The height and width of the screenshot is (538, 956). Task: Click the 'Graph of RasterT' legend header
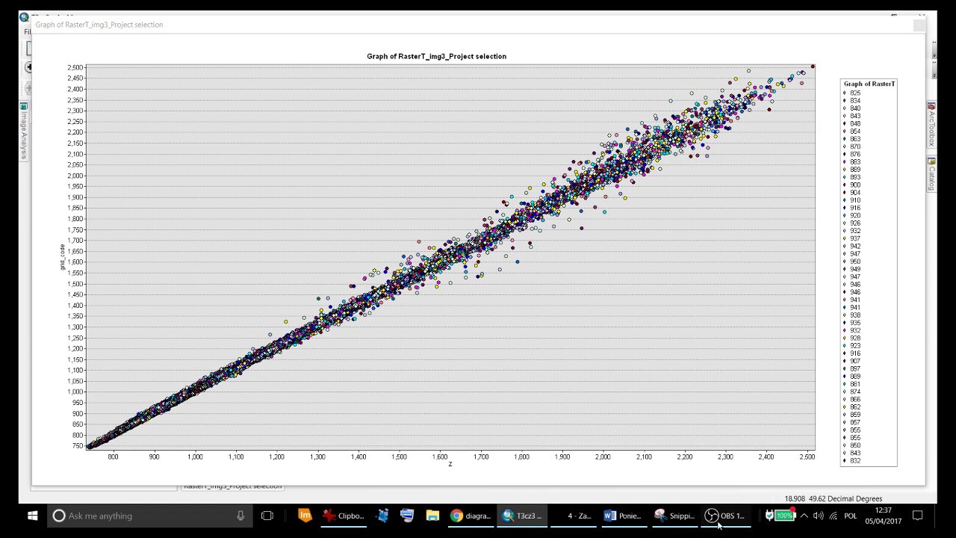point(869,84)
